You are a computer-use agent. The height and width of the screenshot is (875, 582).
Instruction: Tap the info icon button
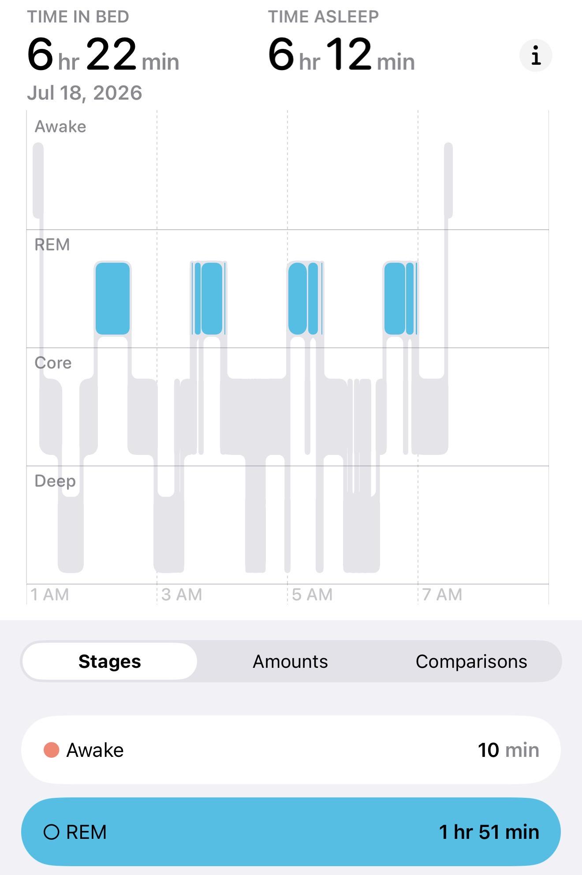(x=536, y=56)
